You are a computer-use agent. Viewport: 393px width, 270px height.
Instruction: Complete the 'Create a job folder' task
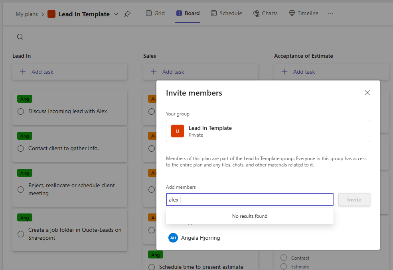21,234
